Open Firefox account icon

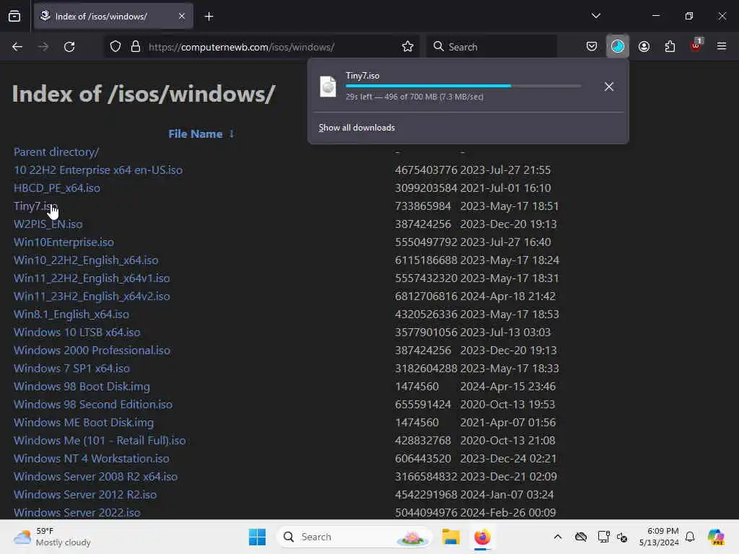coord(644,47)
